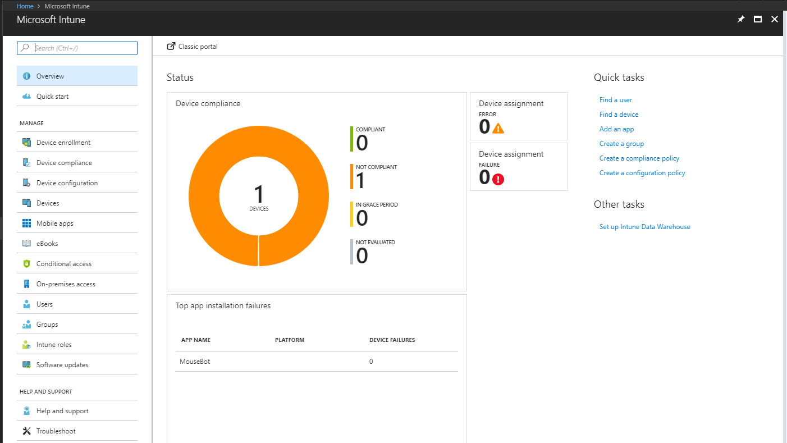Click the Device assignment Error tile
The height and width of the screenshot is (443, 787).
point(519,116)
